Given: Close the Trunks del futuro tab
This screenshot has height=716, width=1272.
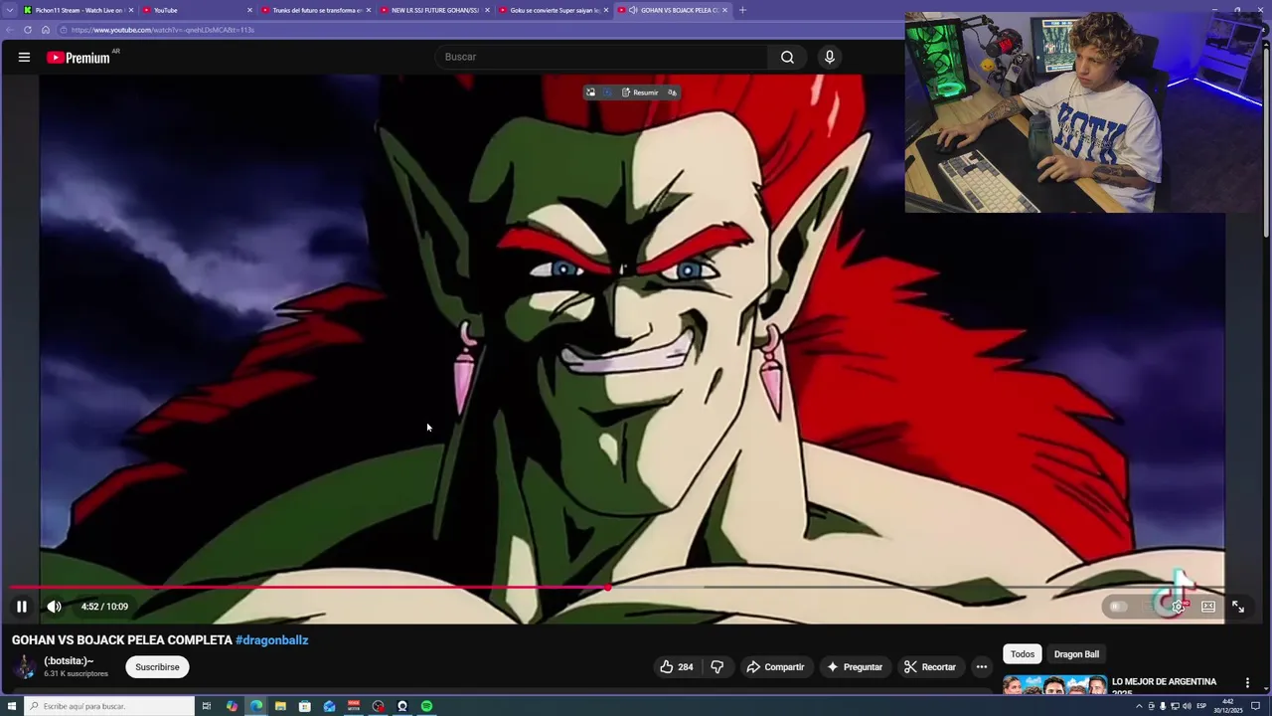Looking at the screenshot, I should (x=369, y=10).
